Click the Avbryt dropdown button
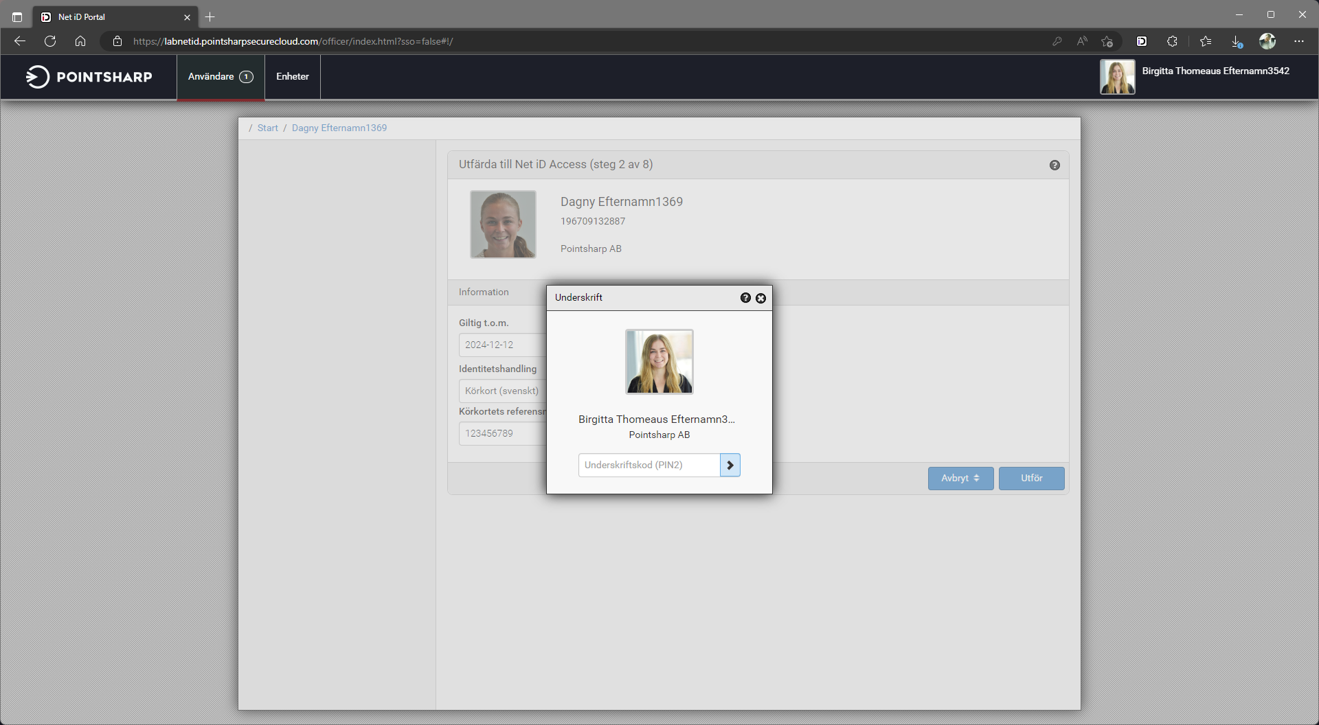The height and width of the screenshot is (725, 1319). (960, 479)
